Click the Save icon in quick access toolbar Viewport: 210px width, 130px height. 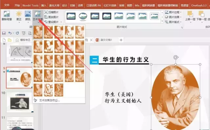pyautogui.click(x=4, y=33)
